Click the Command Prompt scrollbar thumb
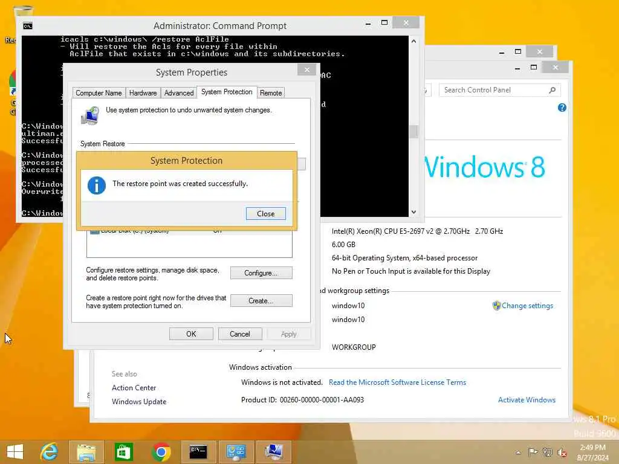Image resolution: width=619 pixels, height=464 pixels. 413,131
